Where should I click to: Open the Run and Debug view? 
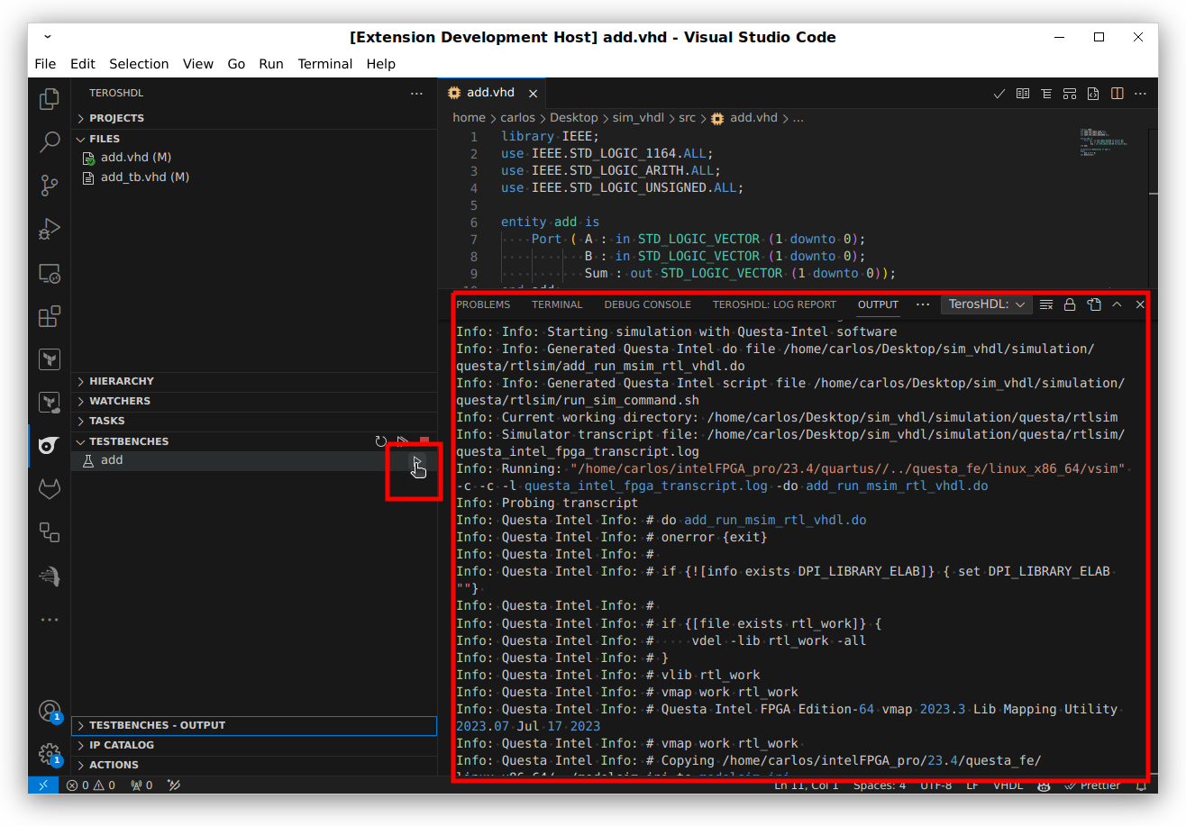[50, 230]
